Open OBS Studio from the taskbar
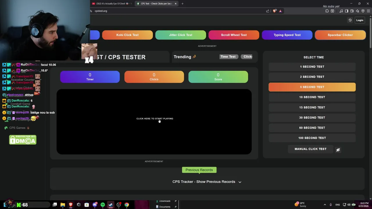Image resolution: width=372 pixels, height=209 pixels. (119, 205)
